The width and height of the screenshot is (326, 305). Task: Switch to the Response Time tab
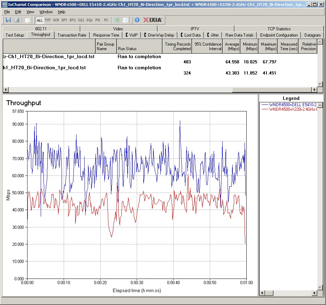click(106, 35)
